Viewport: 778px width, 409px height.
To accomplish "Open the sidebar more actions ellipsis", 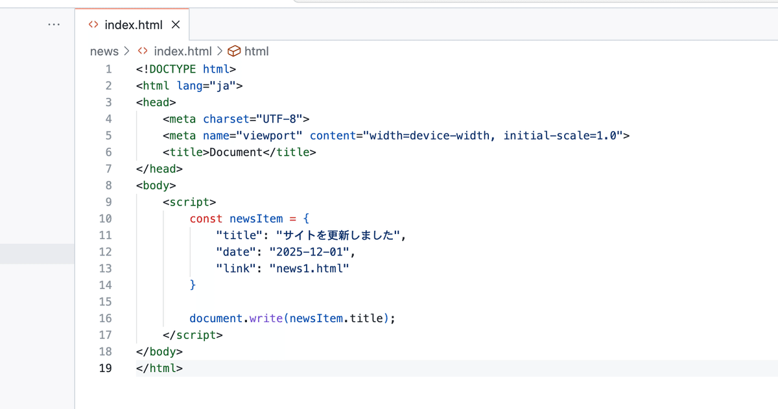I will 54,25.
